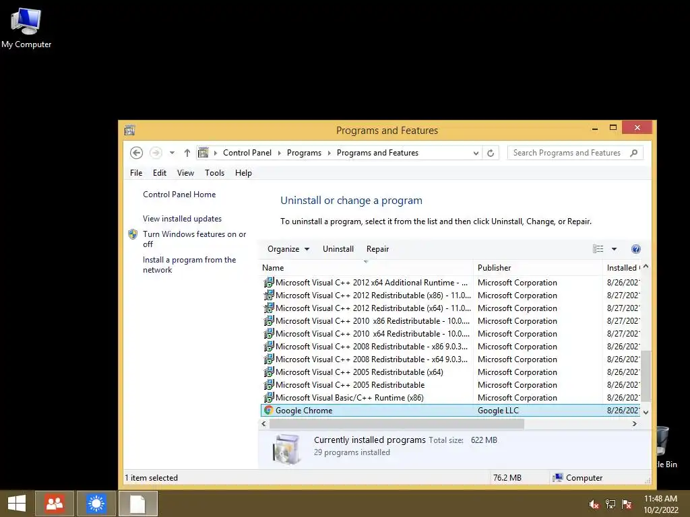Screen dimensions: 690x517
Task: Select Visual C++ 2010 x64 Redistributable row
Action: [451, 334]
